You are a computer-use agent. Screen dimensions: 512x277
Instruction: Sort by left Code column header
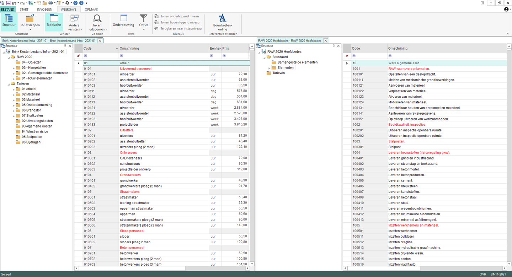(101, 48)
